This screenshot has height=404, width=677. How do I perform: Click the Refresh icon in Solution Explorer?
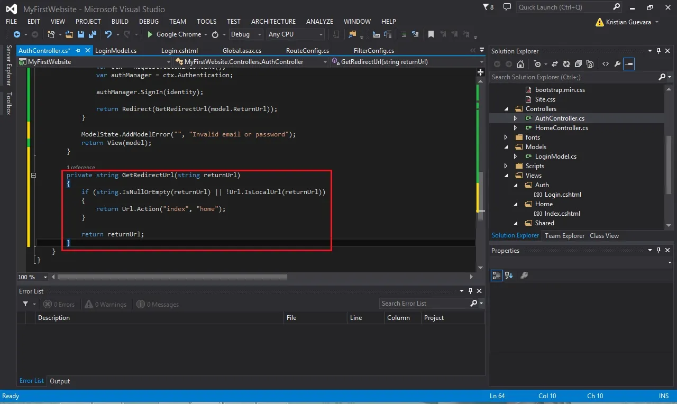[566, 64]
